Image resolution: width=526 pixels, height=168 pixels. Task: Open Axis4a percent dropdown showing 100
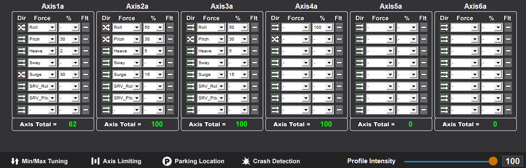point(322,27)
